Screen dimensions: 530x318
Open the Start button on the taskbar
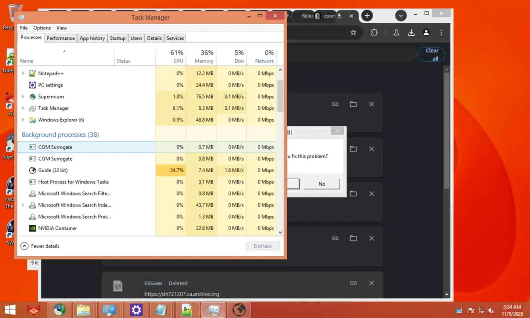[x=10, y=310]
